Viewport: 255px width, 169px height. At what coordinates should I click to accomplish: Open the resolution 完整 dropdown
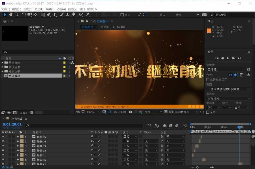tap(153, 112)
